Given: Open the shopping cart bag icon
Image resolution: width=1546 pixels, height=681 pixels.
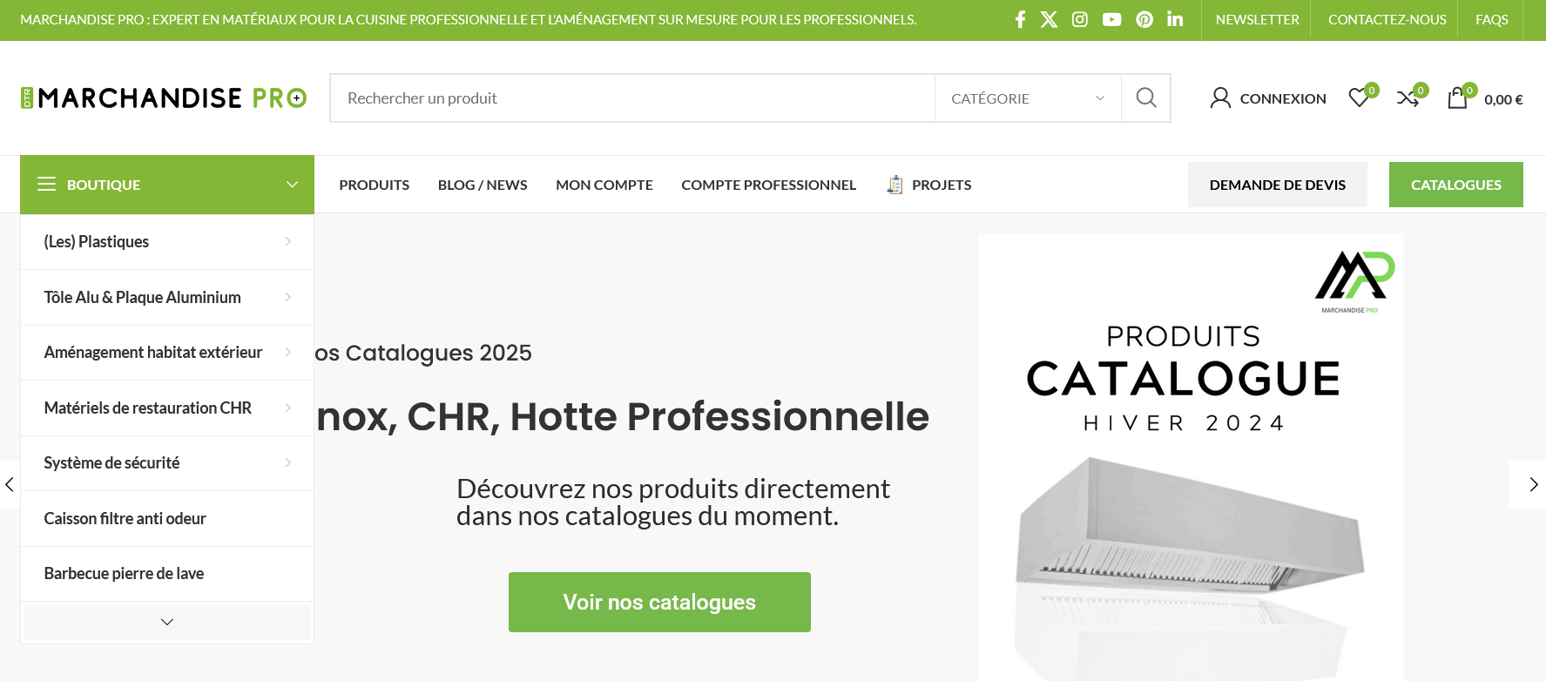Looking at the screenshot, I should 1457,98.
